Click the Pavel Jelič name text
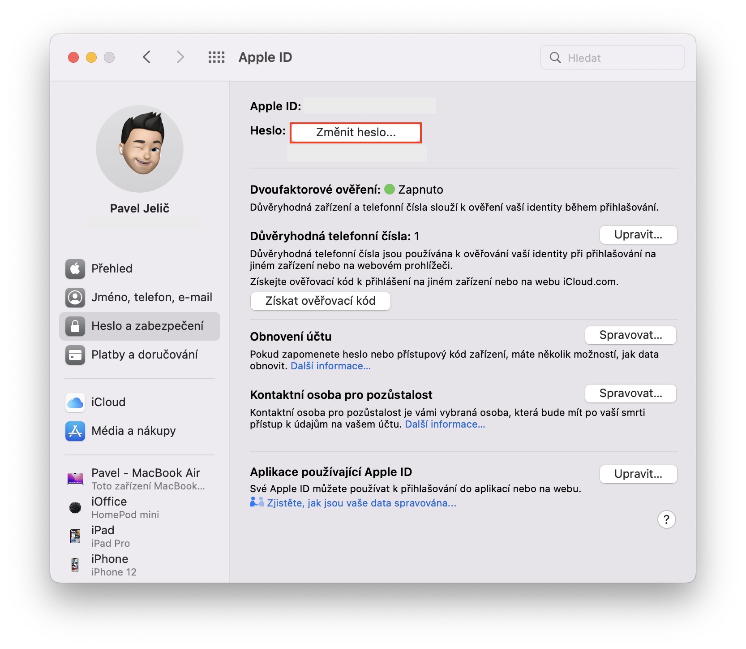 pyautogui.click(x=140, y=208)
